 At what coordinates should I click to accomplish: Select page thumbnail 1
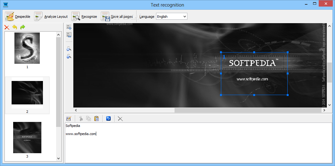coord(27,48)
